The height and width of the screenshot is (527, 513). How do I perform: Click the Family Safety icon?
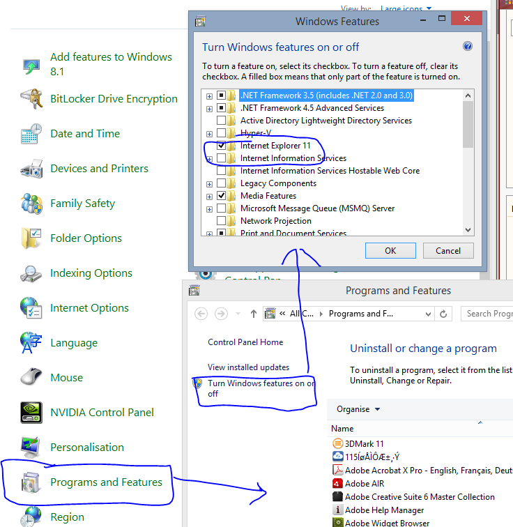point(31,204)
